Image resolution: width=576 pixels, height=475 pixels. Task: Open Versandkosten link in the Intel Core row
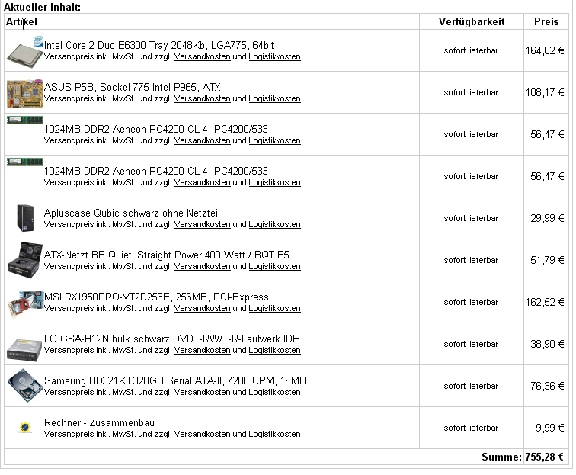tap(202, 56)
